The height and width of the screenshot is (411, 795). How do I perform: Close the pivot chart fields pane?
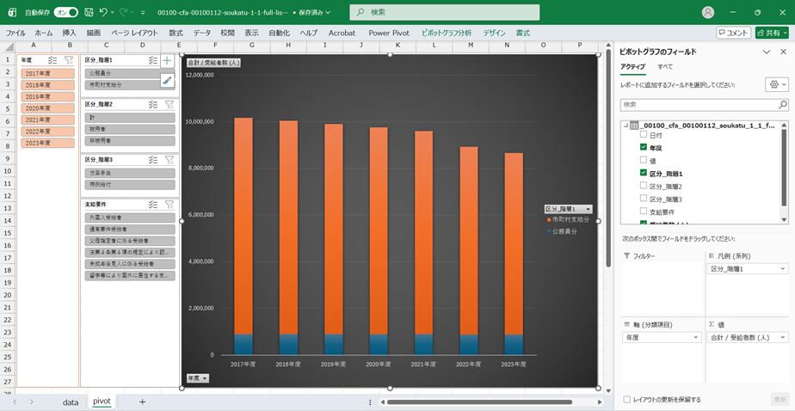click(x=783, y=52)
